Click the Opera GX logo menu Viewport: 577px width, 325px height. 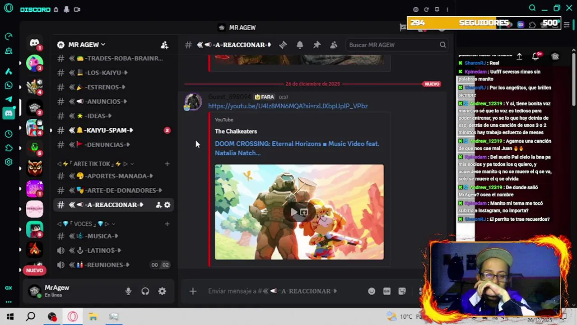coord(8,9)
